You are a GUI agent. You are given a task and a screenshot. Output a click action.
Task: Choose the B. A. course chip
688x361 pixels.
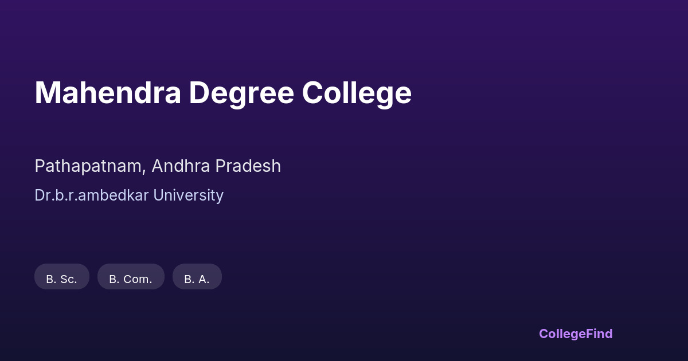point(197,277)
